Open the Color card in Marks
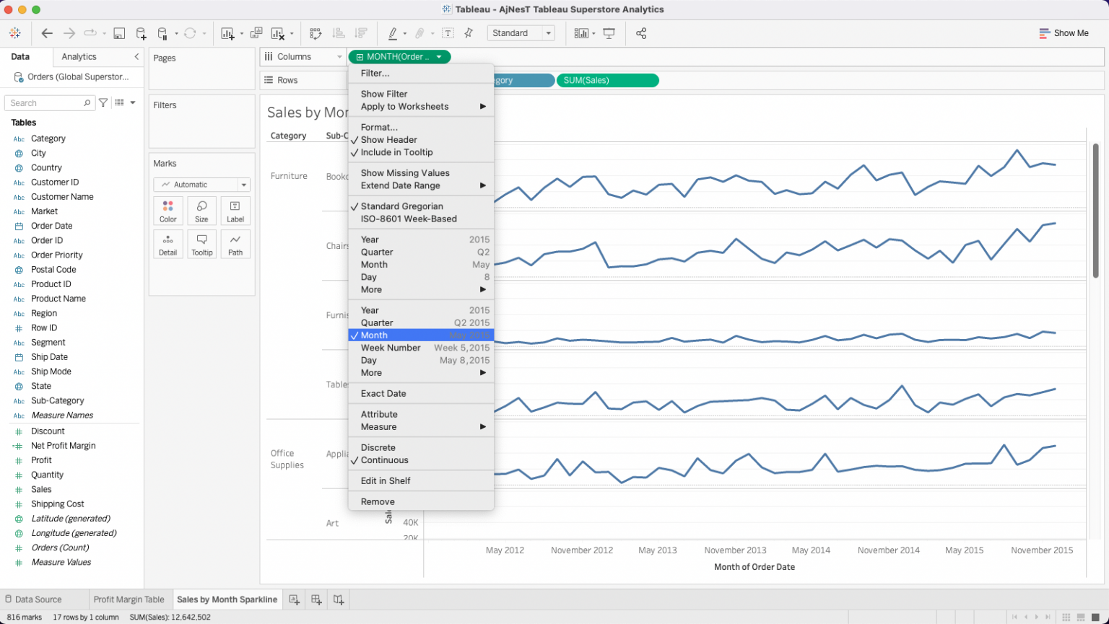Viewport: 1109px width, 624px height. coord(168,211)
